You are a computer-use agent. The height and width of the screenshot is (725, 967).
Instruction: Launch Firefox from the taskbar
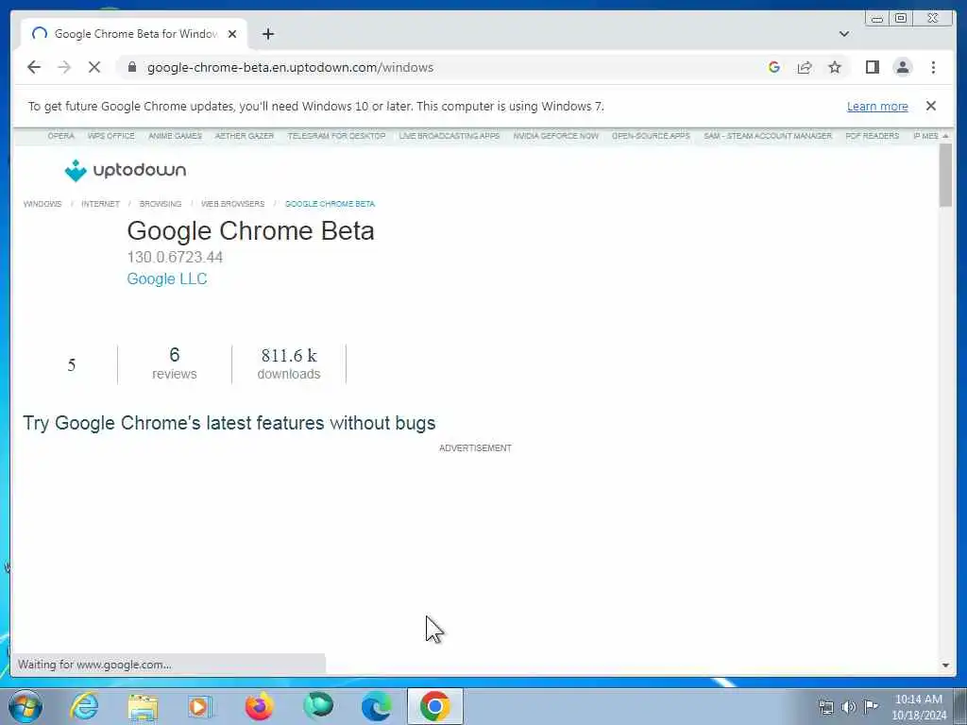coord(259,706)
